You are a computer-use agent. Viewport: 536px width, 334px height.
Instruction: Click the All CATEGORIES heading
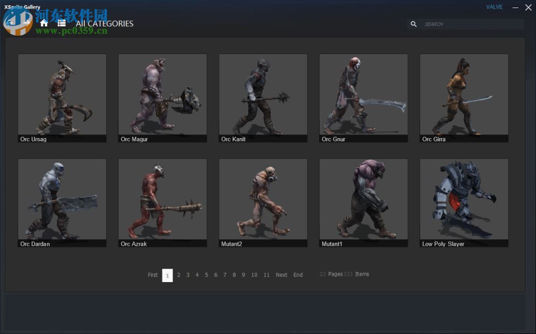[105, 24]
